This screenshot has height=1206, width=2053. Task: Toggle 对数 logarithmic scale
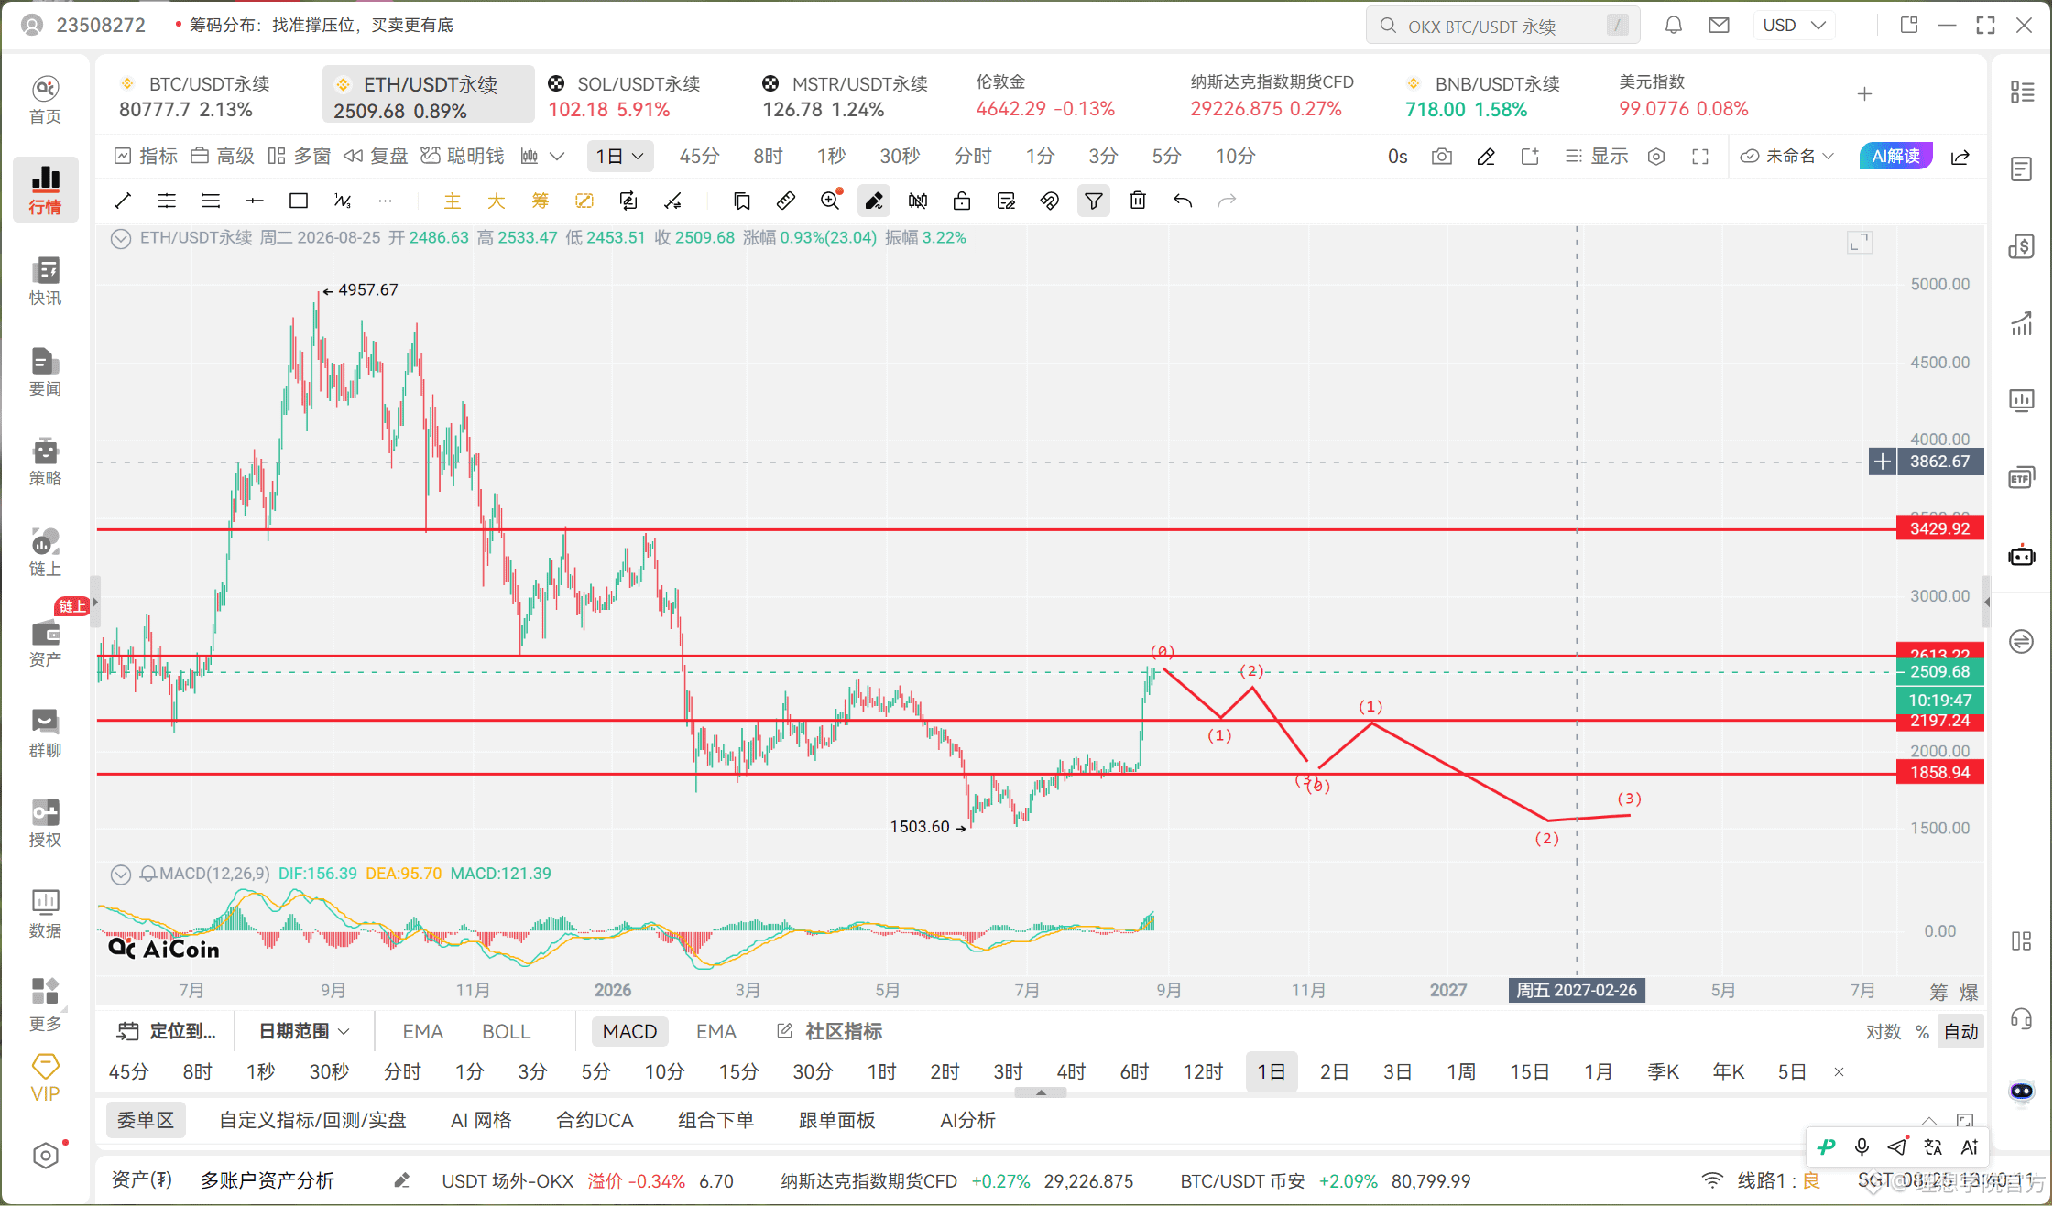1884,1031
